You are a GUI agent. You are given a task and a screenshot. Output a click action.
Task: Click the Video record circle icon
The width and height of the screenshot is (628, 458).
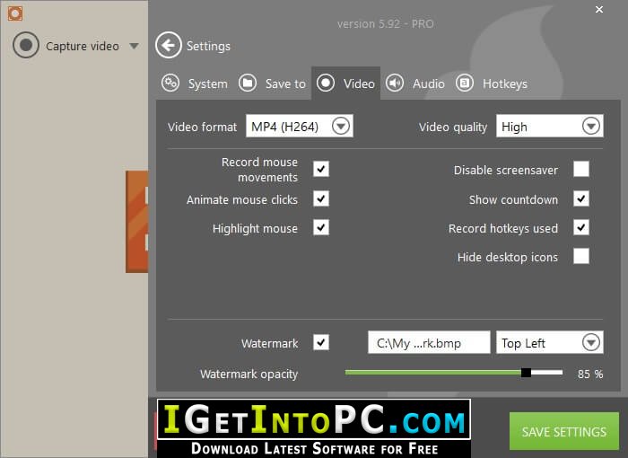[x=326, y=84]
